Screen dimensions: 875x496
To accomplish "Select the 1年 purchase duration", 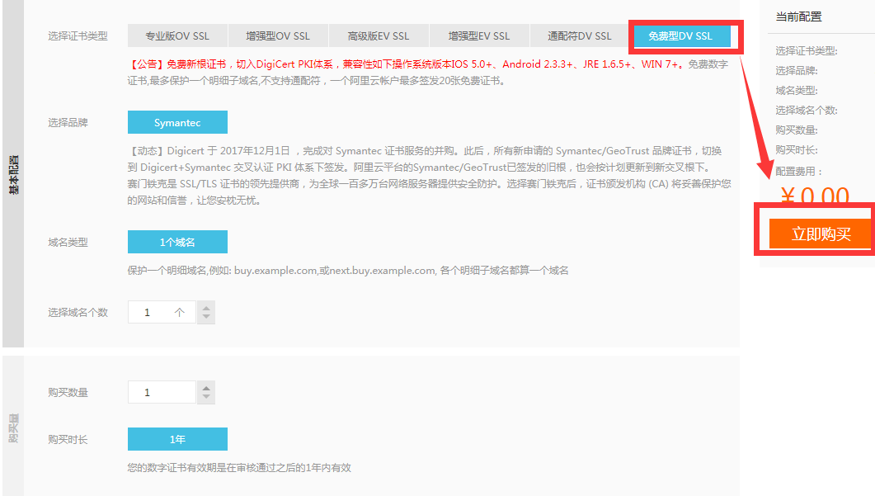I will [177, 439].
